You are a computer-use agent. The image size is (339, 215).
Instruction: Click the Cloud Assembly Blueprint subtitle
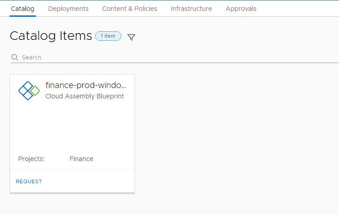tap(85, 96)
